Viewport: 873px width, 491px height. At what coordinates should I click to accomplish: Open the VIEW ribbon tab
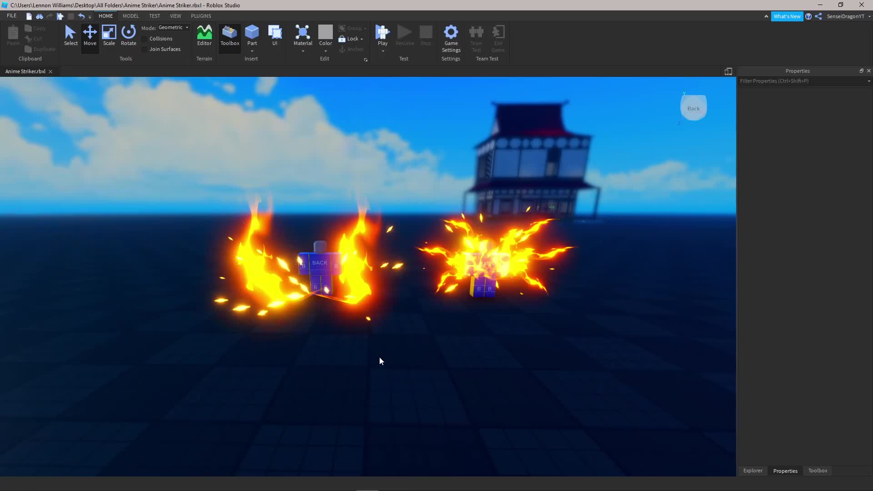click(x=176, y=15)
